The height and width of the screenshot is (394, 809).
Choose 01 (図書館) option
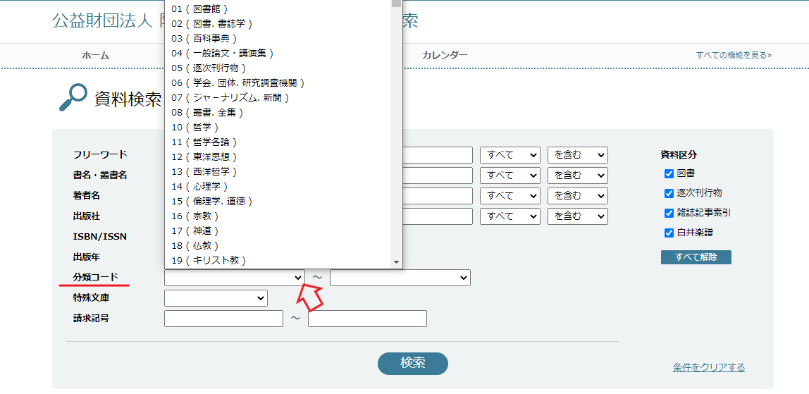click(x=200, y=9)
